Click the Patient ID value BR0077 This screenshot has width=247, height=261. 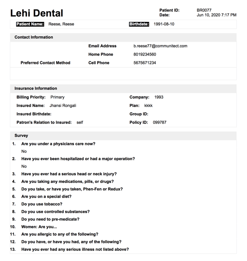[x=205, y=10]
